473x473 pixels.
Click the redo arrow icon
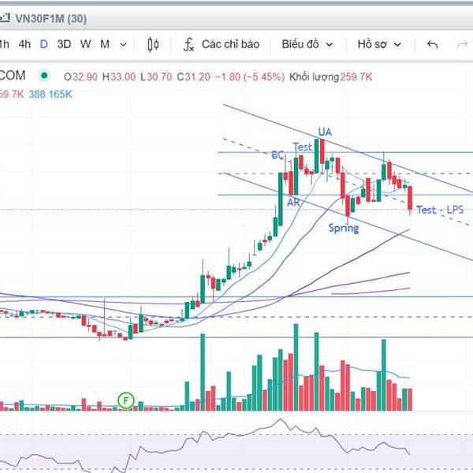tap(462, 45)
